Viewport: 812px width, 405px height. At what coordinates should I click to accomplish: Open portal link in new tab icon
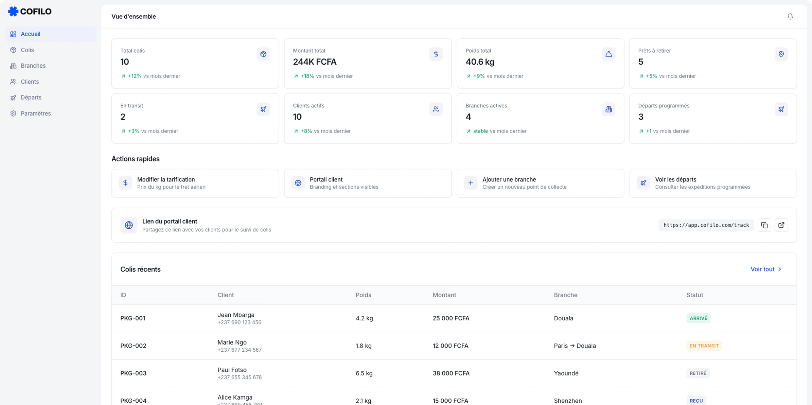pos(781,225)
